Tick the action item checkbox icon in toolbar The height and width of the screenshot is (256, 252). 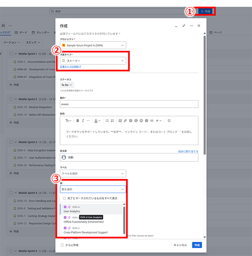coord(120,121)
